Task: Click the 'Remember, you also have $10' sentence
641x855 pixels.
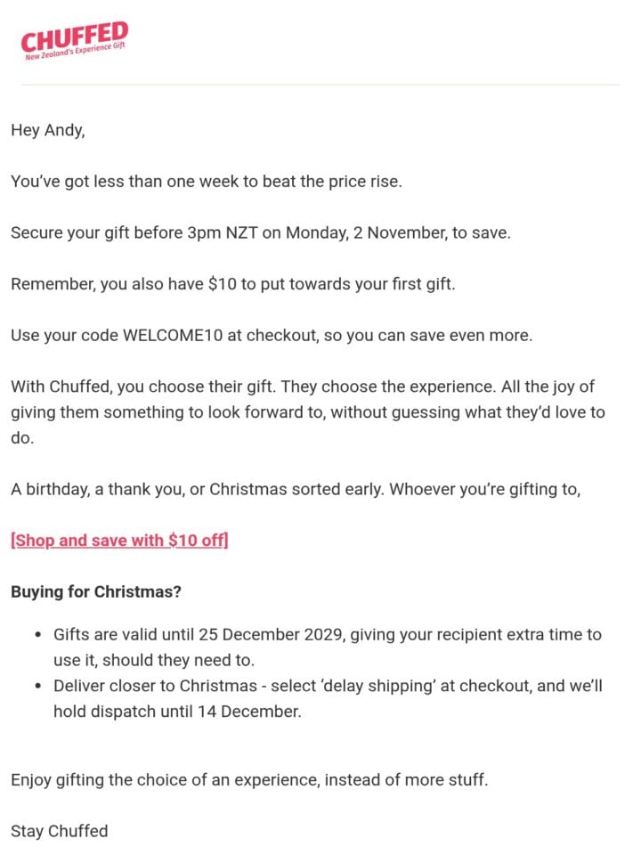Action: (x=232, y=284)
